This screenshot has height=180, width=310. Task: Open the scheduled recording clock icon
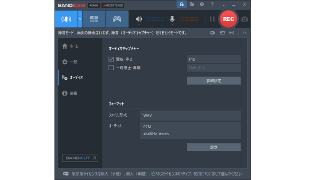click(x=202, y=5)
